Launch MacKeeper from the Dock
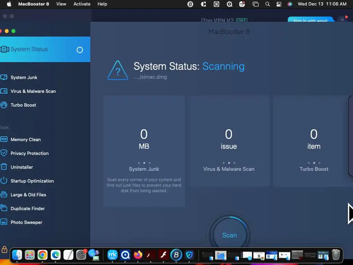 [112, 255]
